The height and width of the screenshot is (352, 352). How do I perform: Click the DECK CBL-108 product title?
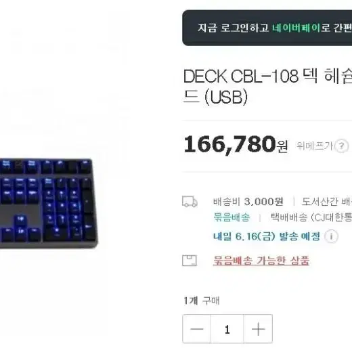pyautogui.click(x=267, y=87)
